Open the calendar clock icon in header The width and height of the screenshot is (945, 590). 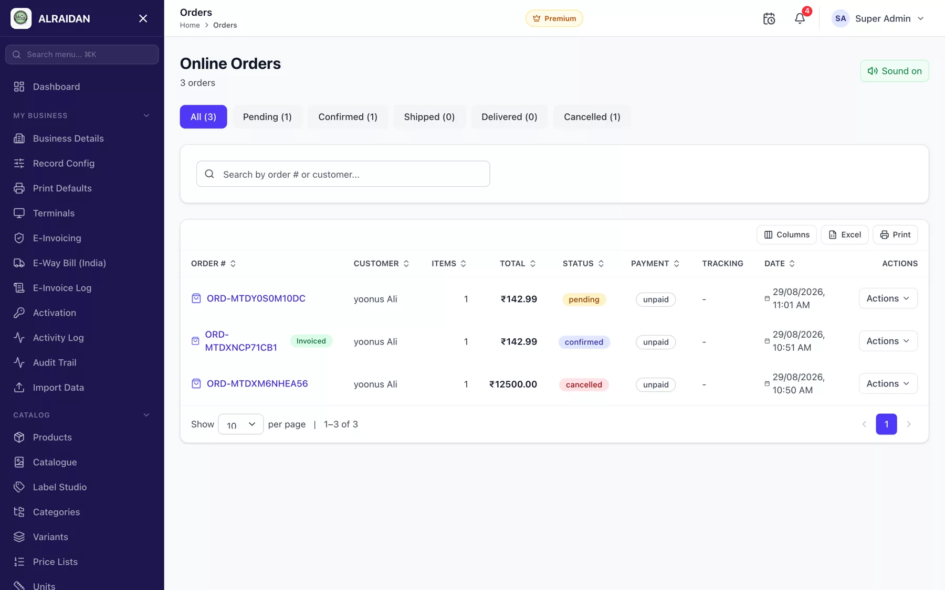(769, 18)
